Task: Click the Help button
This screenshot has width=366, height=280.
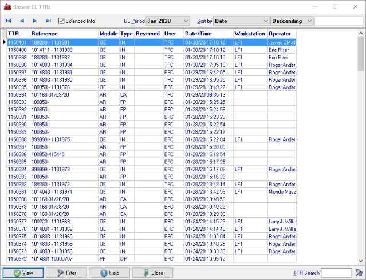Action: [x=109, y=273]
